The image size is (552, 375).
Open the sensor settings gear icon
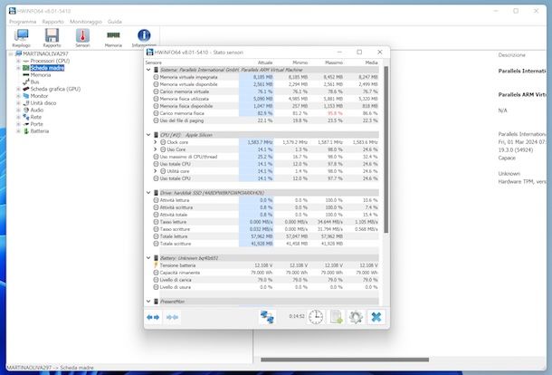click(356, 317)
